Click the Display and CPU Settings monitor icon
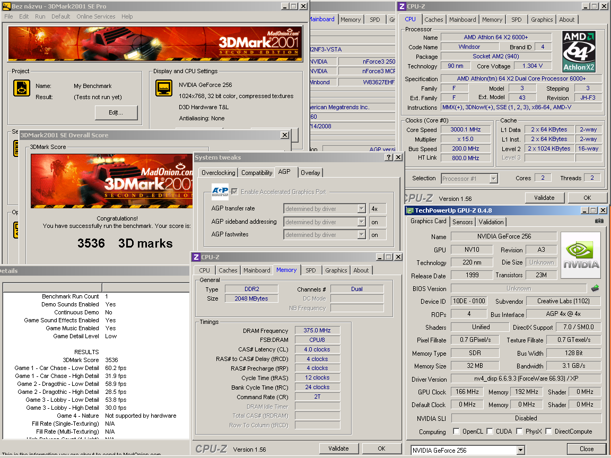The width and height of the screenshot is (611, 458). 164,88
